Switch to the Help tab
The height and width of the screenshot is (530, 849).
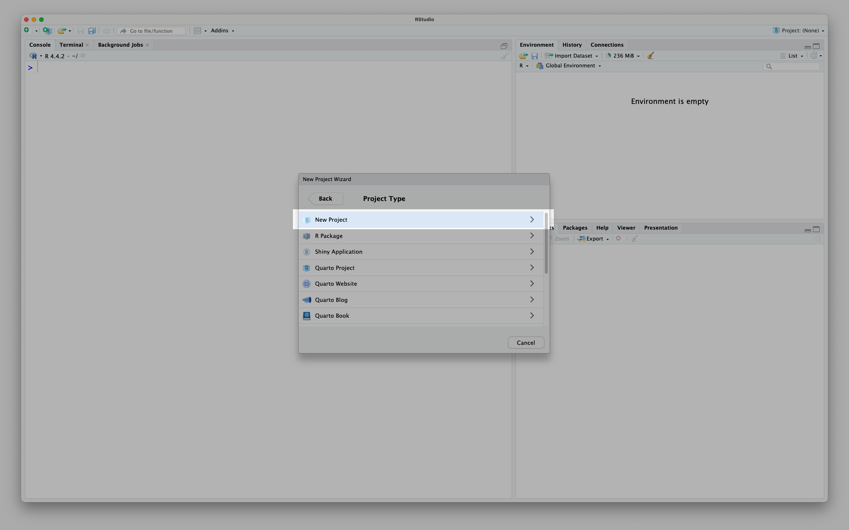(602, 228)
